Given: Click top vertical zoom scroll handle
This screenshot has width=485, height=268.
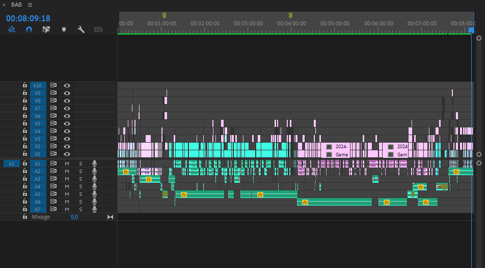Looking at the screenshot, I should (x=479, y=38).
